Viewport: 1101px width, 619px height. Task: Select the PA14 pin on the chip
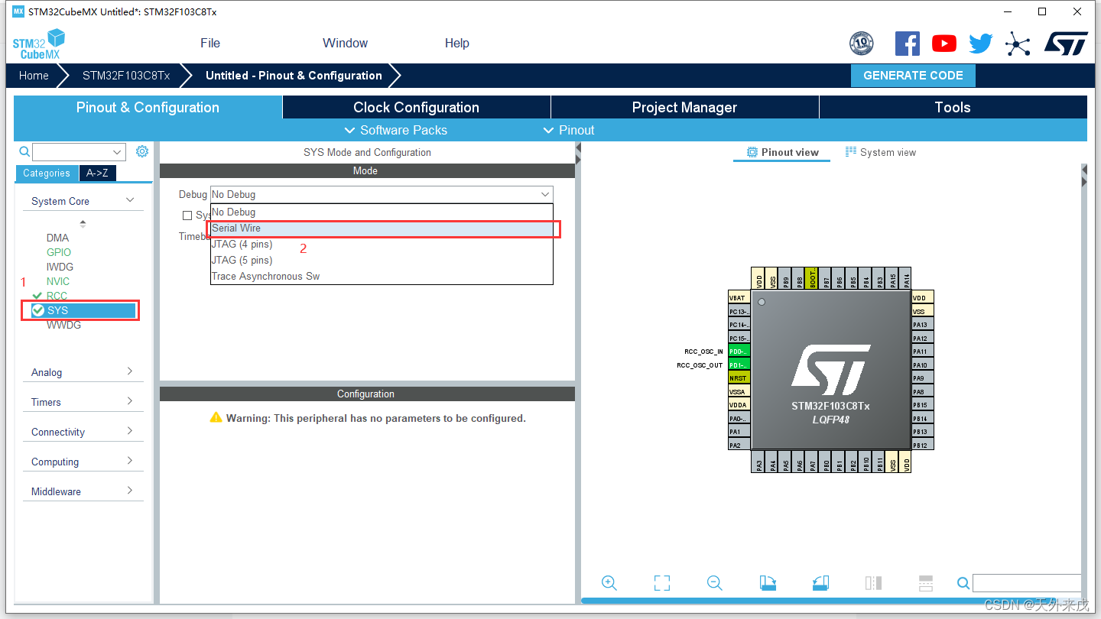tap(907, 277)
